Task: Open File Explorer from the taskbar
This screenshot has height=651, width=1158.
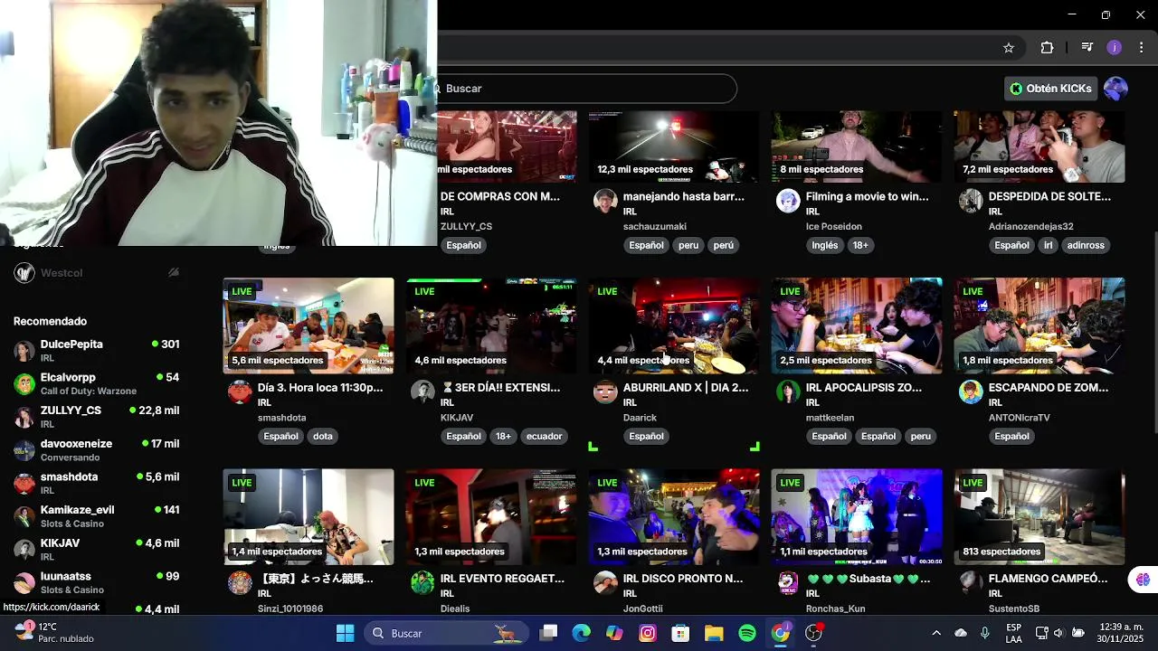Action: [714, 633]
